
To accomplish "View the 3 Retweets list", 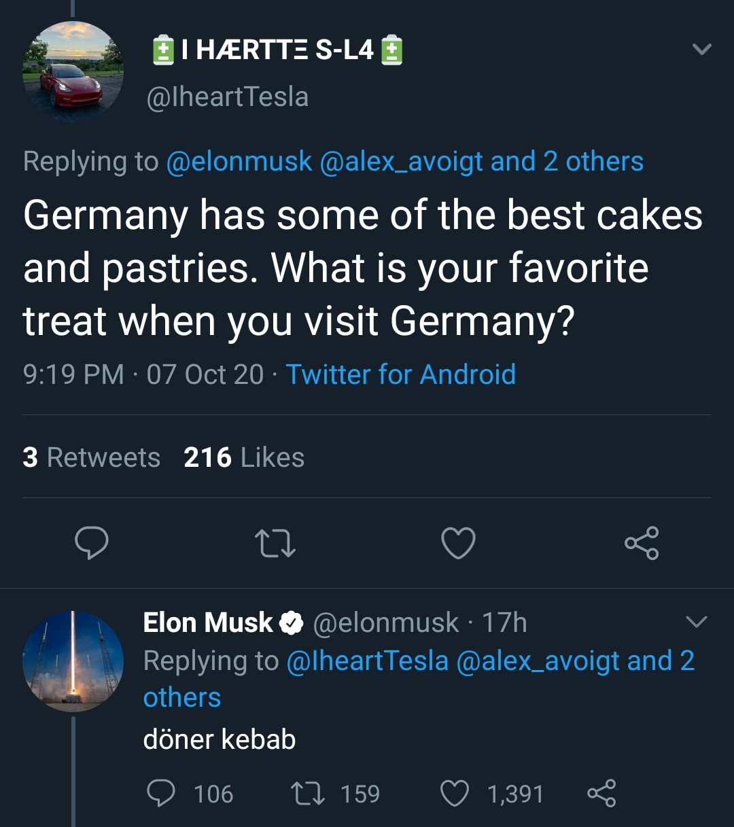I will tap(91, 457).
